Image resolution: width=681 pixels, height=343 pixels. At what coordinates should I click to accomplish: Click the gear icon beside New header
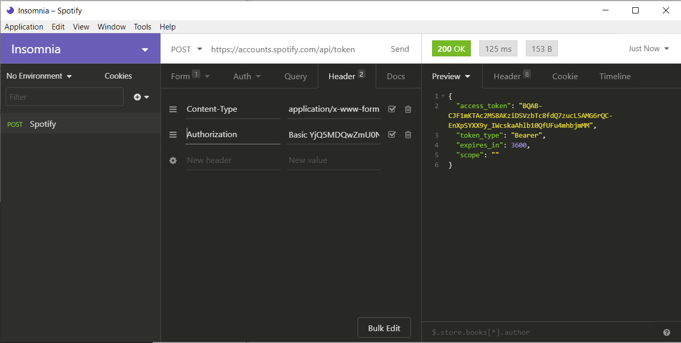(173, 160)
